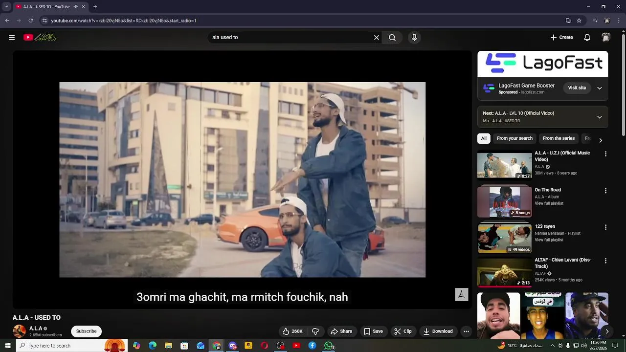This screenshot has height=352, width=626.
Task: Open WhatsApp from taskbar
Action: [329, 346]
